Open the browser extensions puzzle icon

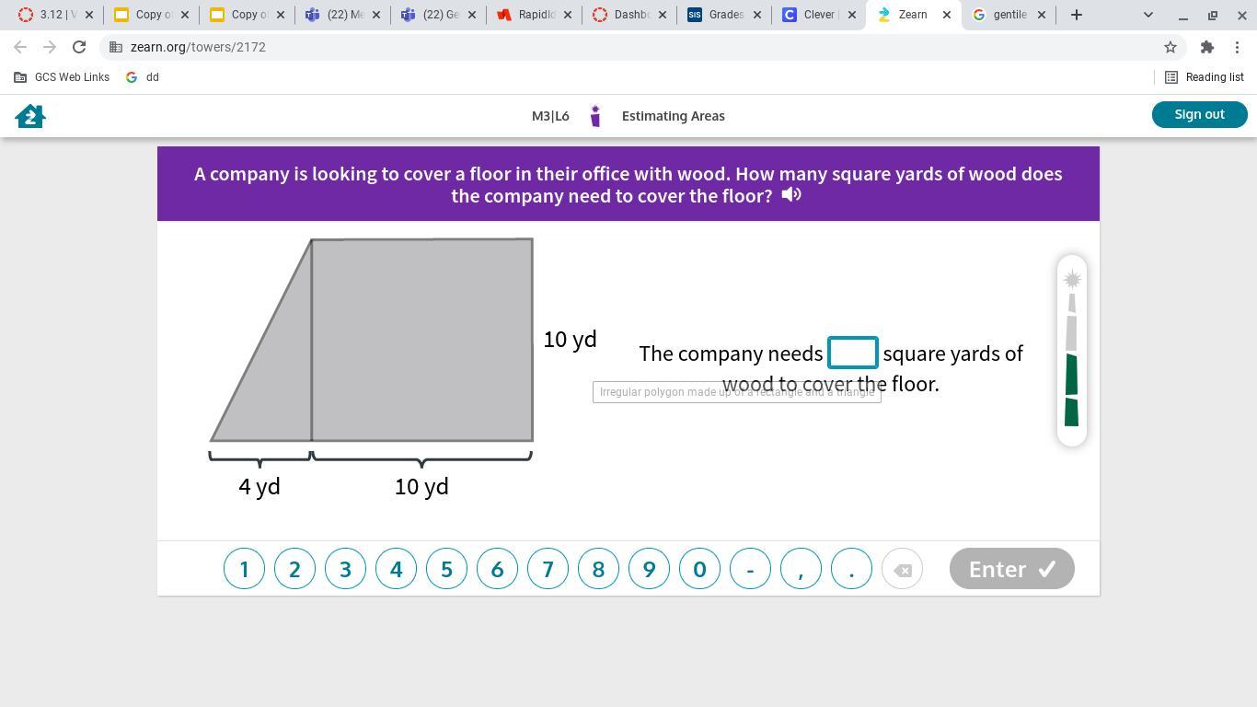[x=1207, y=47]
